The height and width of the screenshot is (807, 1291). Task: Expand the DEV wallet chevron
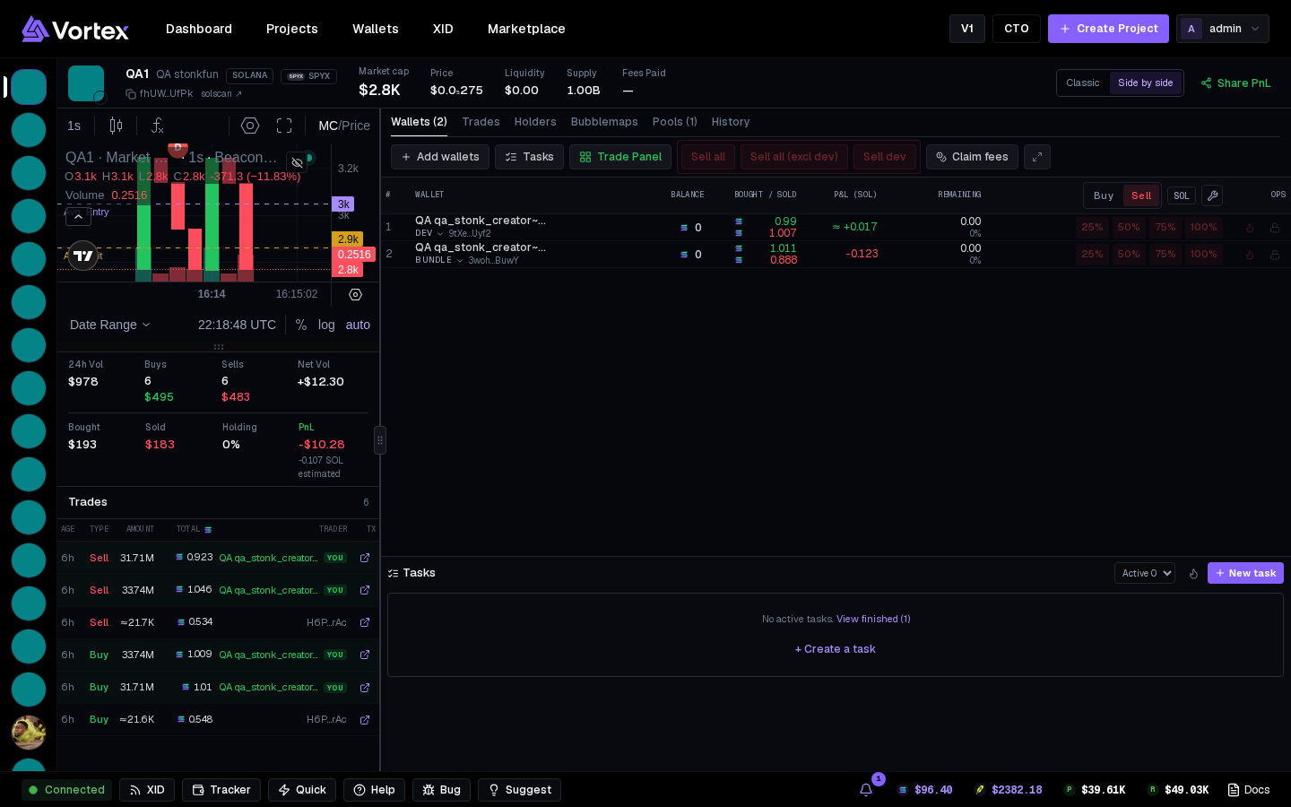click(x=440, y=233)
